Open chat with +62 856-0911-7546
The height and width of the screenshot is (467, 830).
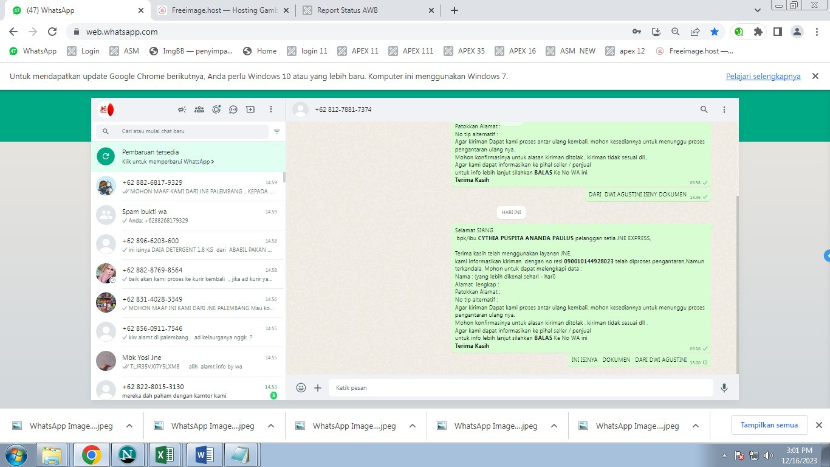click(x=188, y=332)
